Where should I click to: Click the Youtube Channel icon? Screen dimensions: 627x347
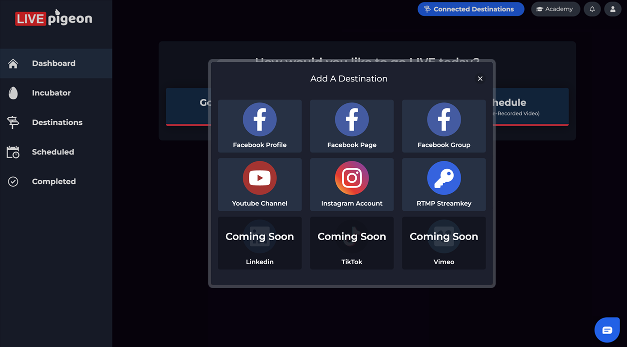click(260, 178)
